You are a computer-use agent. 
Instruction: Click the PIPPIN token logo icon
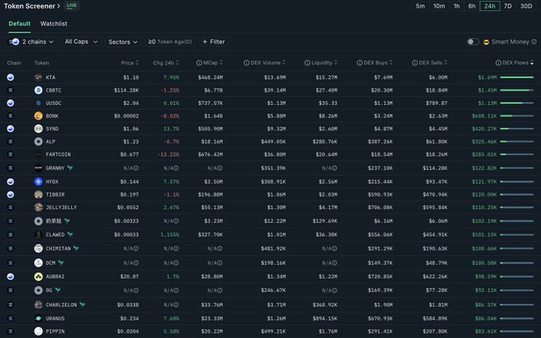[x=38, y=331]
